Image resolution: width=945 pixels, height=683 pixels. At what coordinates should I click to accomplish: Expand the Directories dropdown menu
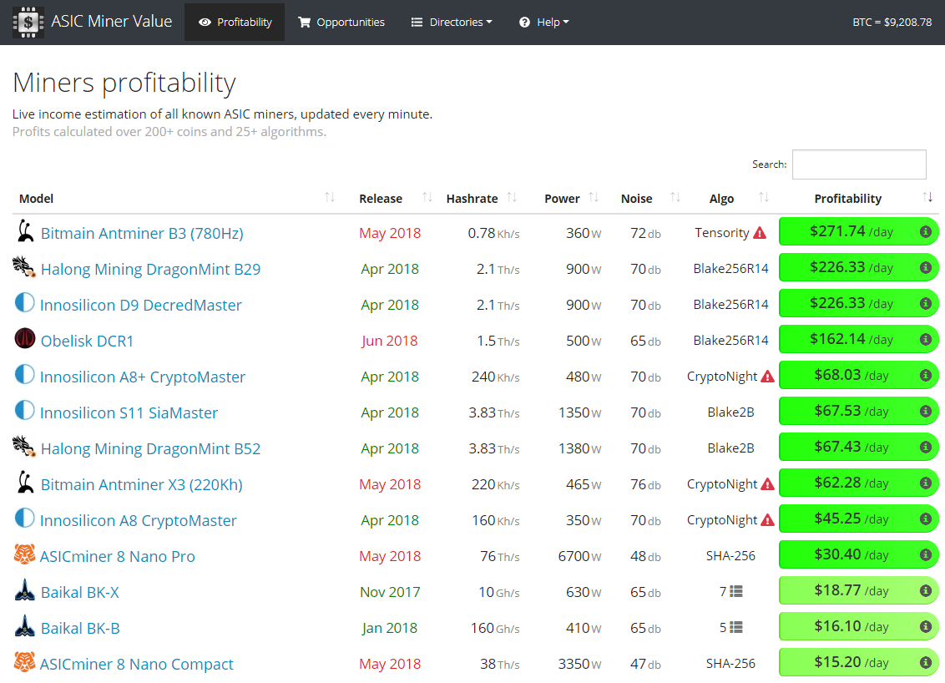click(452, 23)
